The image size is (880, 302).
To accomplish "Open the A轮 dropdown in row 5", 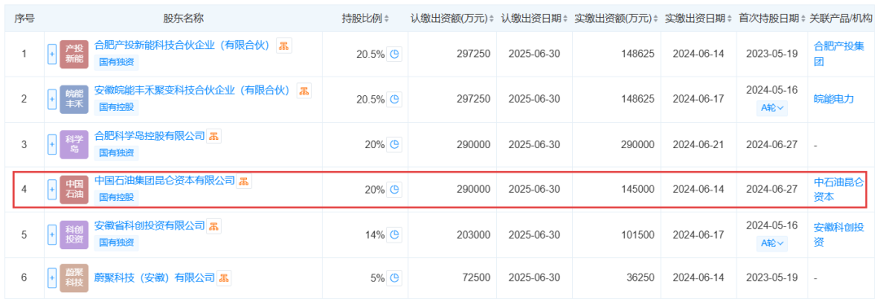I will pos(772,243).
